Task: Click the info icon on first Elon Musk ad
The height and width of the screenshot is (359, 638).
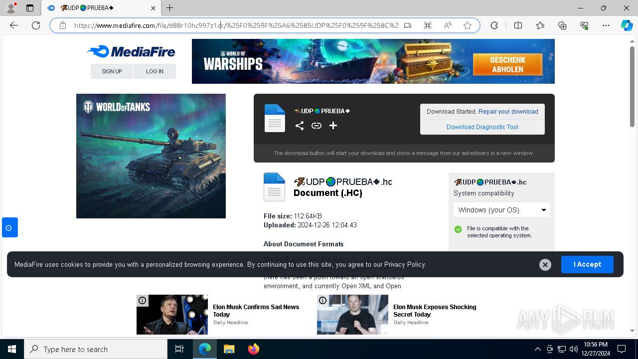Action: (143, 300)
